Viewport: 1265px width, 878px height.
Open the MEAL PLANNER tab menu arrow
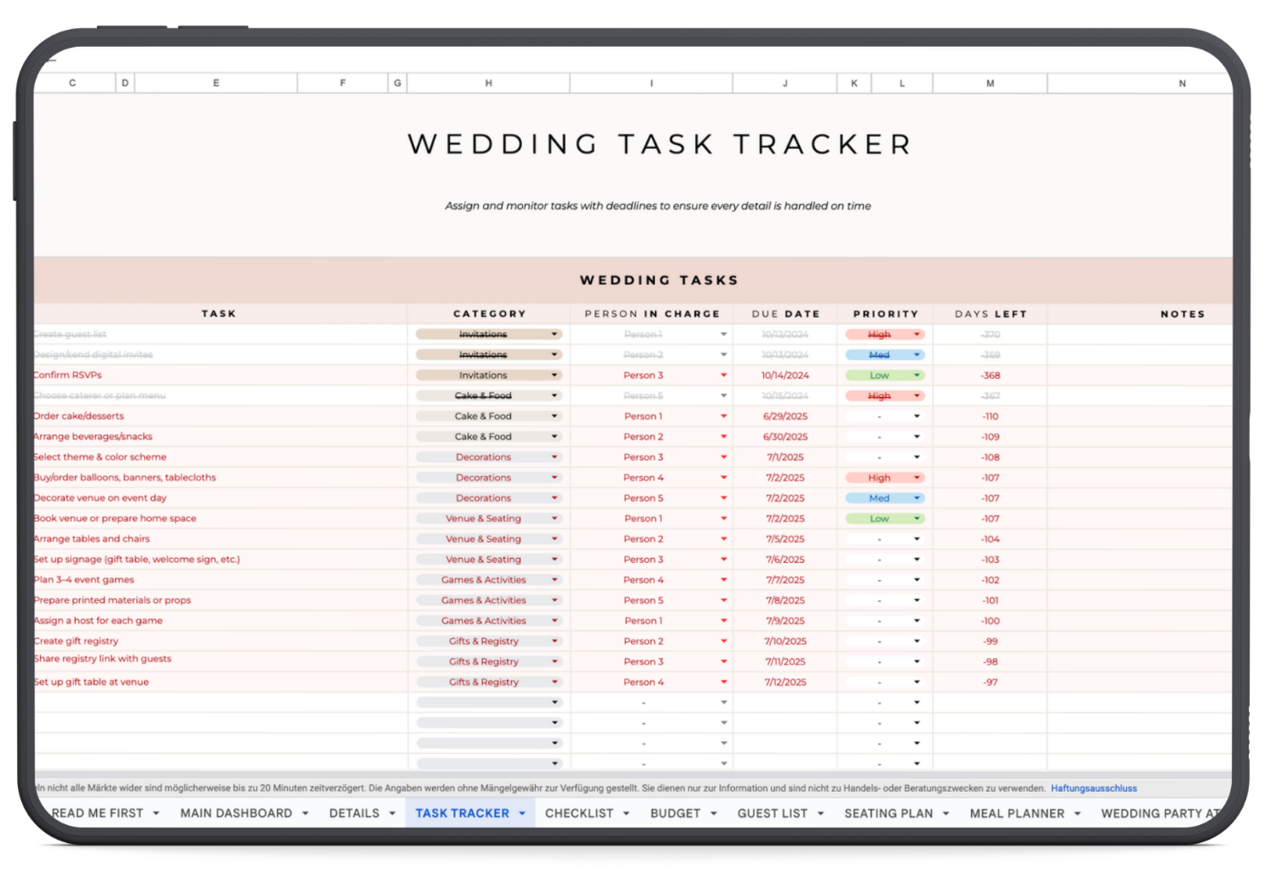[1077, 813]
